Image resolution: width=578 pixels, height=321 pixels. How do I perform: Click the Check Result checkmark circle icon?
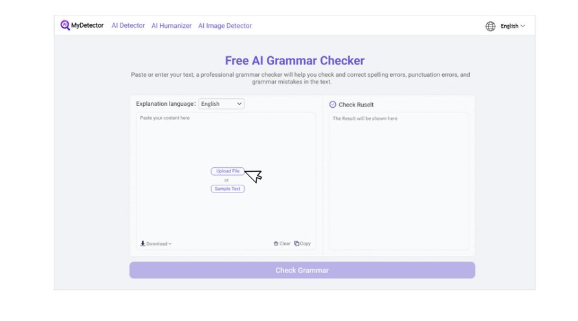pyautogui.click(x=333, y=105)
